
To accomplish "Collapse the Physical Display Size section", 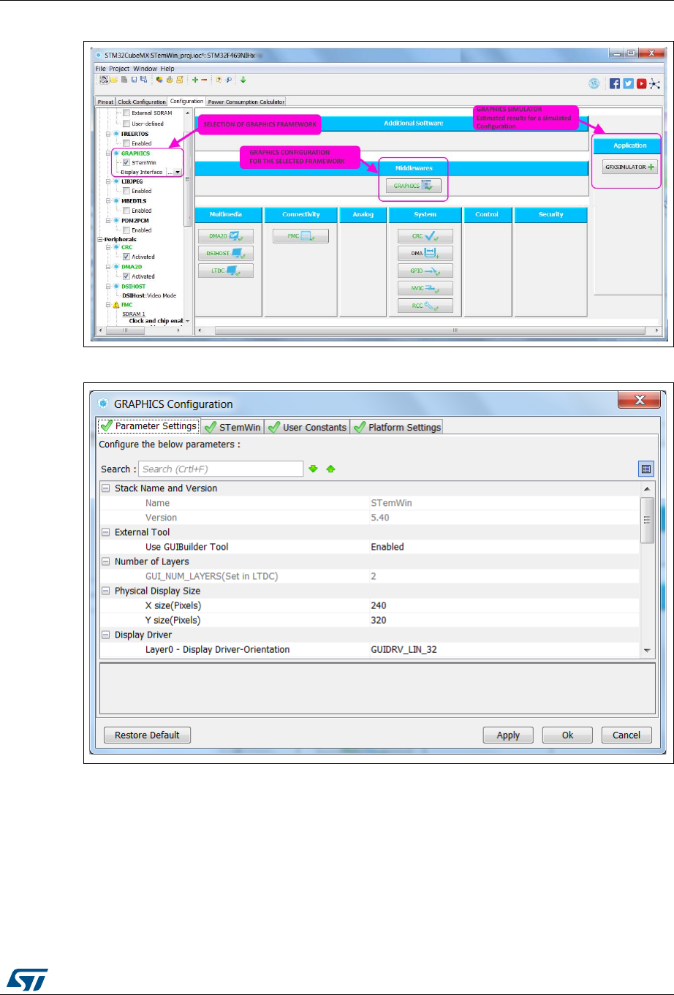I will [x=106, y=591].
